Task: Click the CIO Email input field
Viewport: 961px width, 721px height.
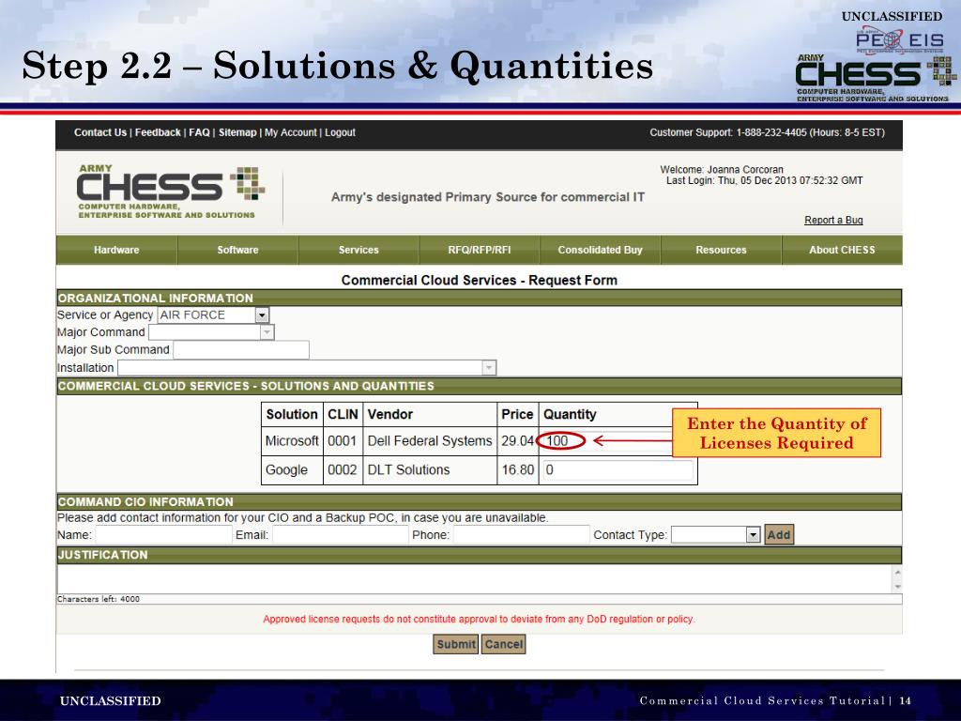Action: (x=340, y=535)
